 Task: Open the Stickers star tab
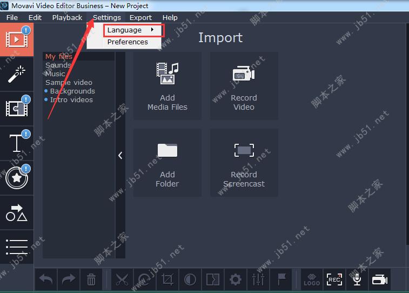(17, 178)
